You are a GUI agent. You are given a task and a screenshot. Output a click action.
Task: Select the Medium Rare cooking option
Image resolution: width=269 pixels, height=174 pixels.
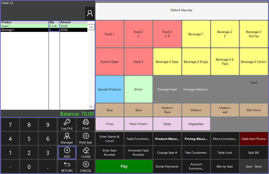pyautogui.click(x=167, y=110)
